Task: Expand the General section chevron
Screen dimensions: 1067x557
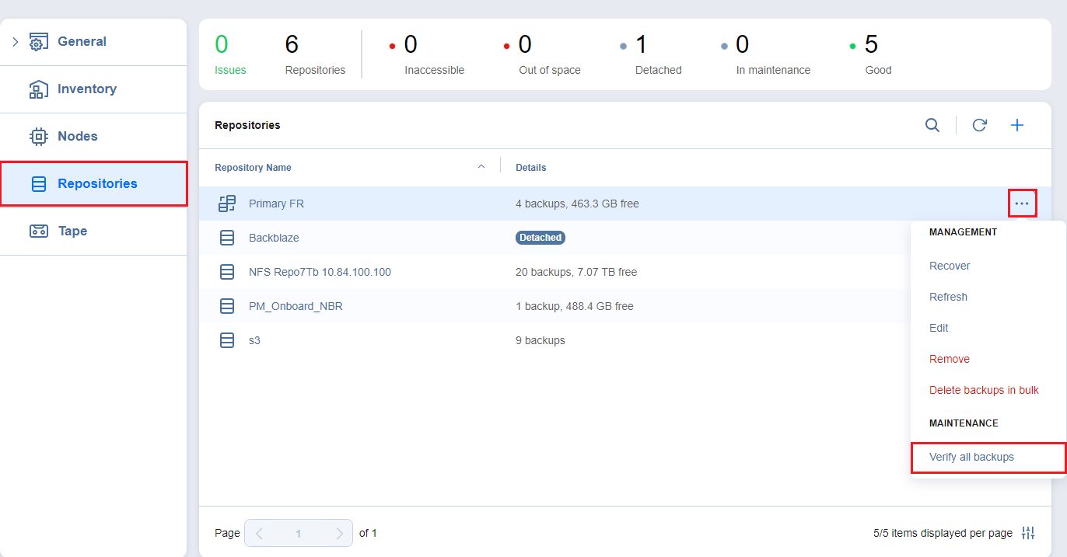Action: click(x=15, y=41)
